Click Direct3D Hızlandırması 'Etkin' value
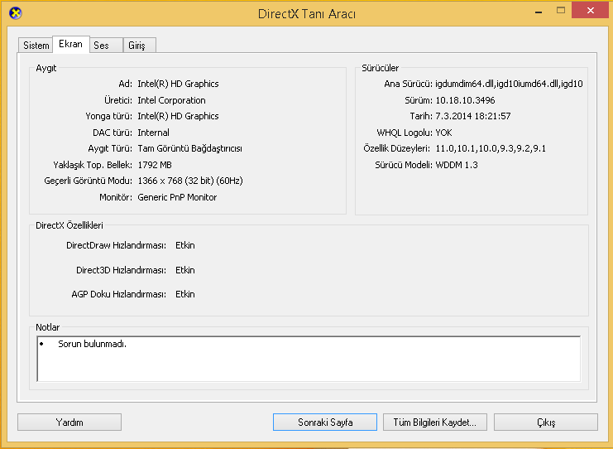The height and width of the screenshot is (449, 613). 185,270
